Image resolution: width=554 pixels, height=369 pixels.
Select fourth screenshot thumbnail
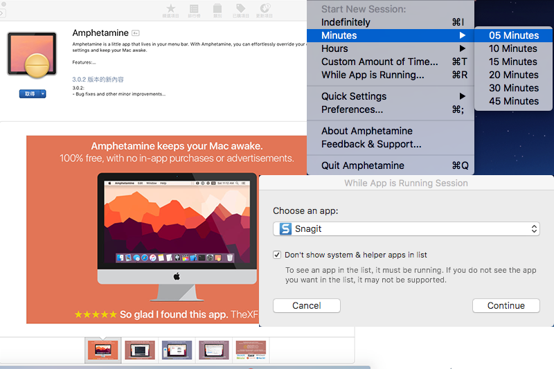(x=214, y=350)
